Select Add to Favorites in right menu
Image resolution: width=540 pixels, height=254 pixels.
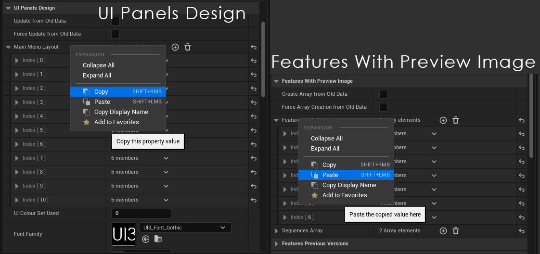(x=346, y=195)
